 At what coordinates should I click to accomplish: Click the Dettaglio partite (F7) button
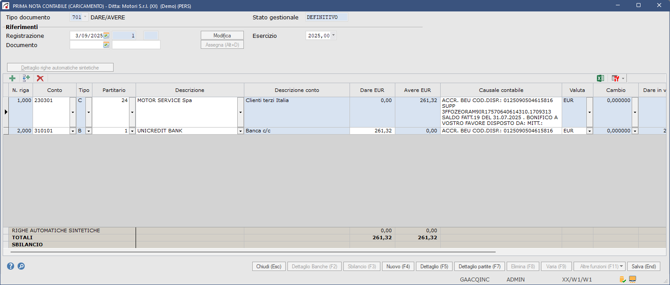479,267
